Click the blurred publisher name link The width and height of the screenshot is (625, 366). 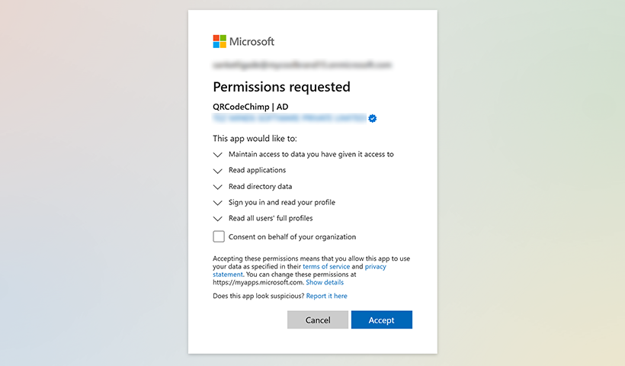point(290,118)
